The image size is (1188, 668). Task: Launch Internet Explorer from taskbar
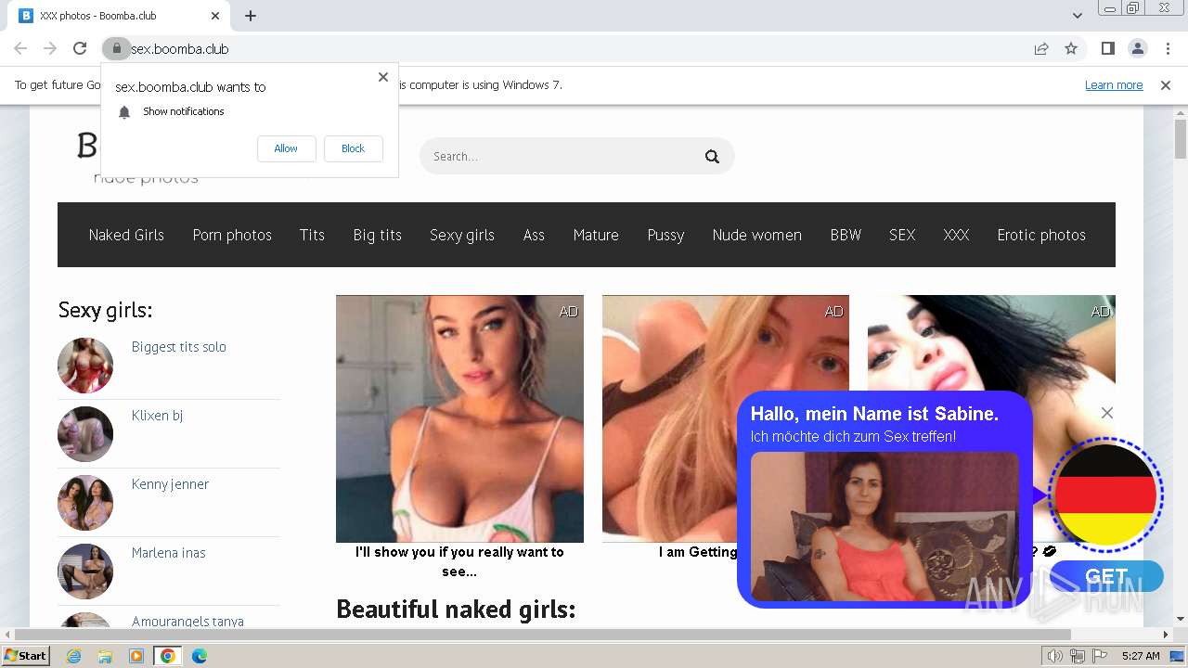pyautogui.click(x=73, y=656)
